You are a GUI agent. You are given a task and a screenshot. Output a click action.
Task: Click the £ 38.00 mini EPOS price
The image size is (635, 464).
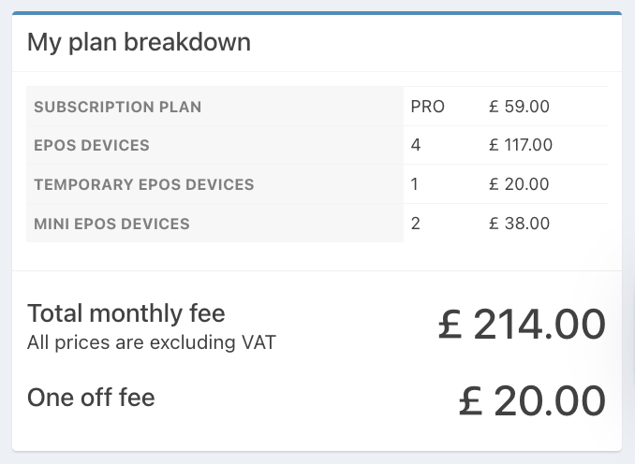point(519,224)
